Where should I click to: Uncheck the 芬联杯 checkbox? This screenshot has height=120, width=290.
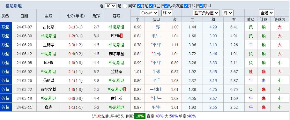tap(186, 6)
